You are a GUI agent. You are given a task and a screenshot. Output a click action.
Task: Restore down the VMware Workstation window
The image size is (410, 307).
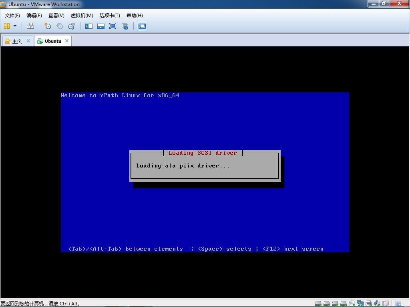click(x=384, y=3)
